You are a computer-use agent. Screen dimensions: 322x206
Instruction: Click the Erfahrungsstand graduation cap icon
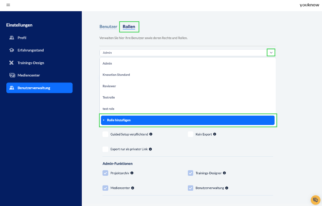click(x=12, y=50)
